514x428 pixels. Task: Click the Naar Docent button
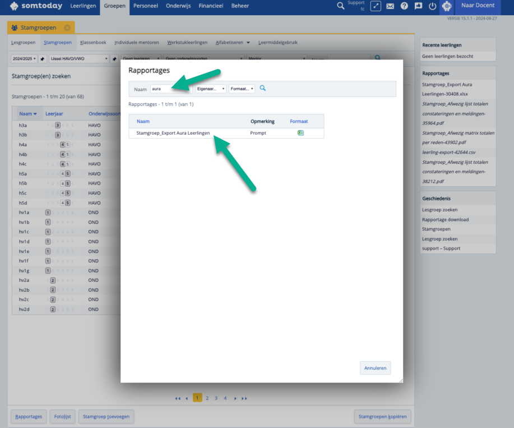pos(477,6)
